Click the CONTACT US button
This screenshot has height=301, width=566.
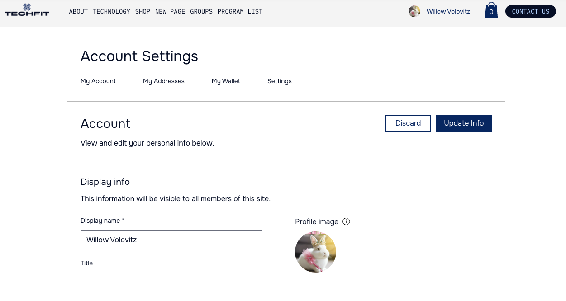pos(531,11)
